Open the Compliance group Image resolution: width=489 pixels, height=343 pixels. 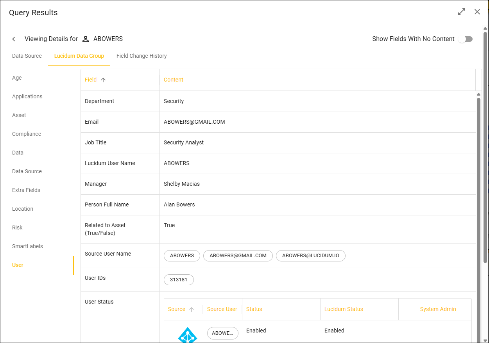click(x=27, y=134)
